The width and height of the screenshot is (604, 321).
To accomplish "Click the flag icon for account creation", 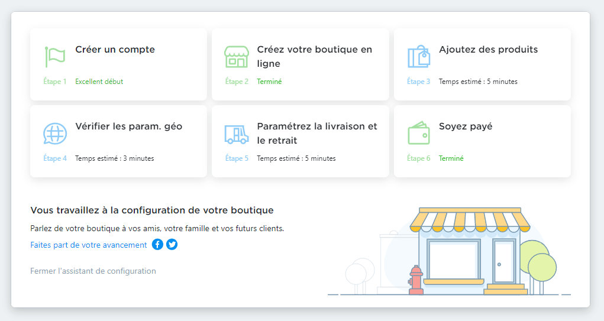I will point(54,57).
